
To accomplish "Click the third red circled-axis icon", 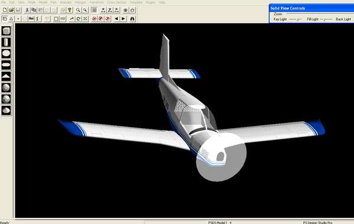I will pos(108,19).
